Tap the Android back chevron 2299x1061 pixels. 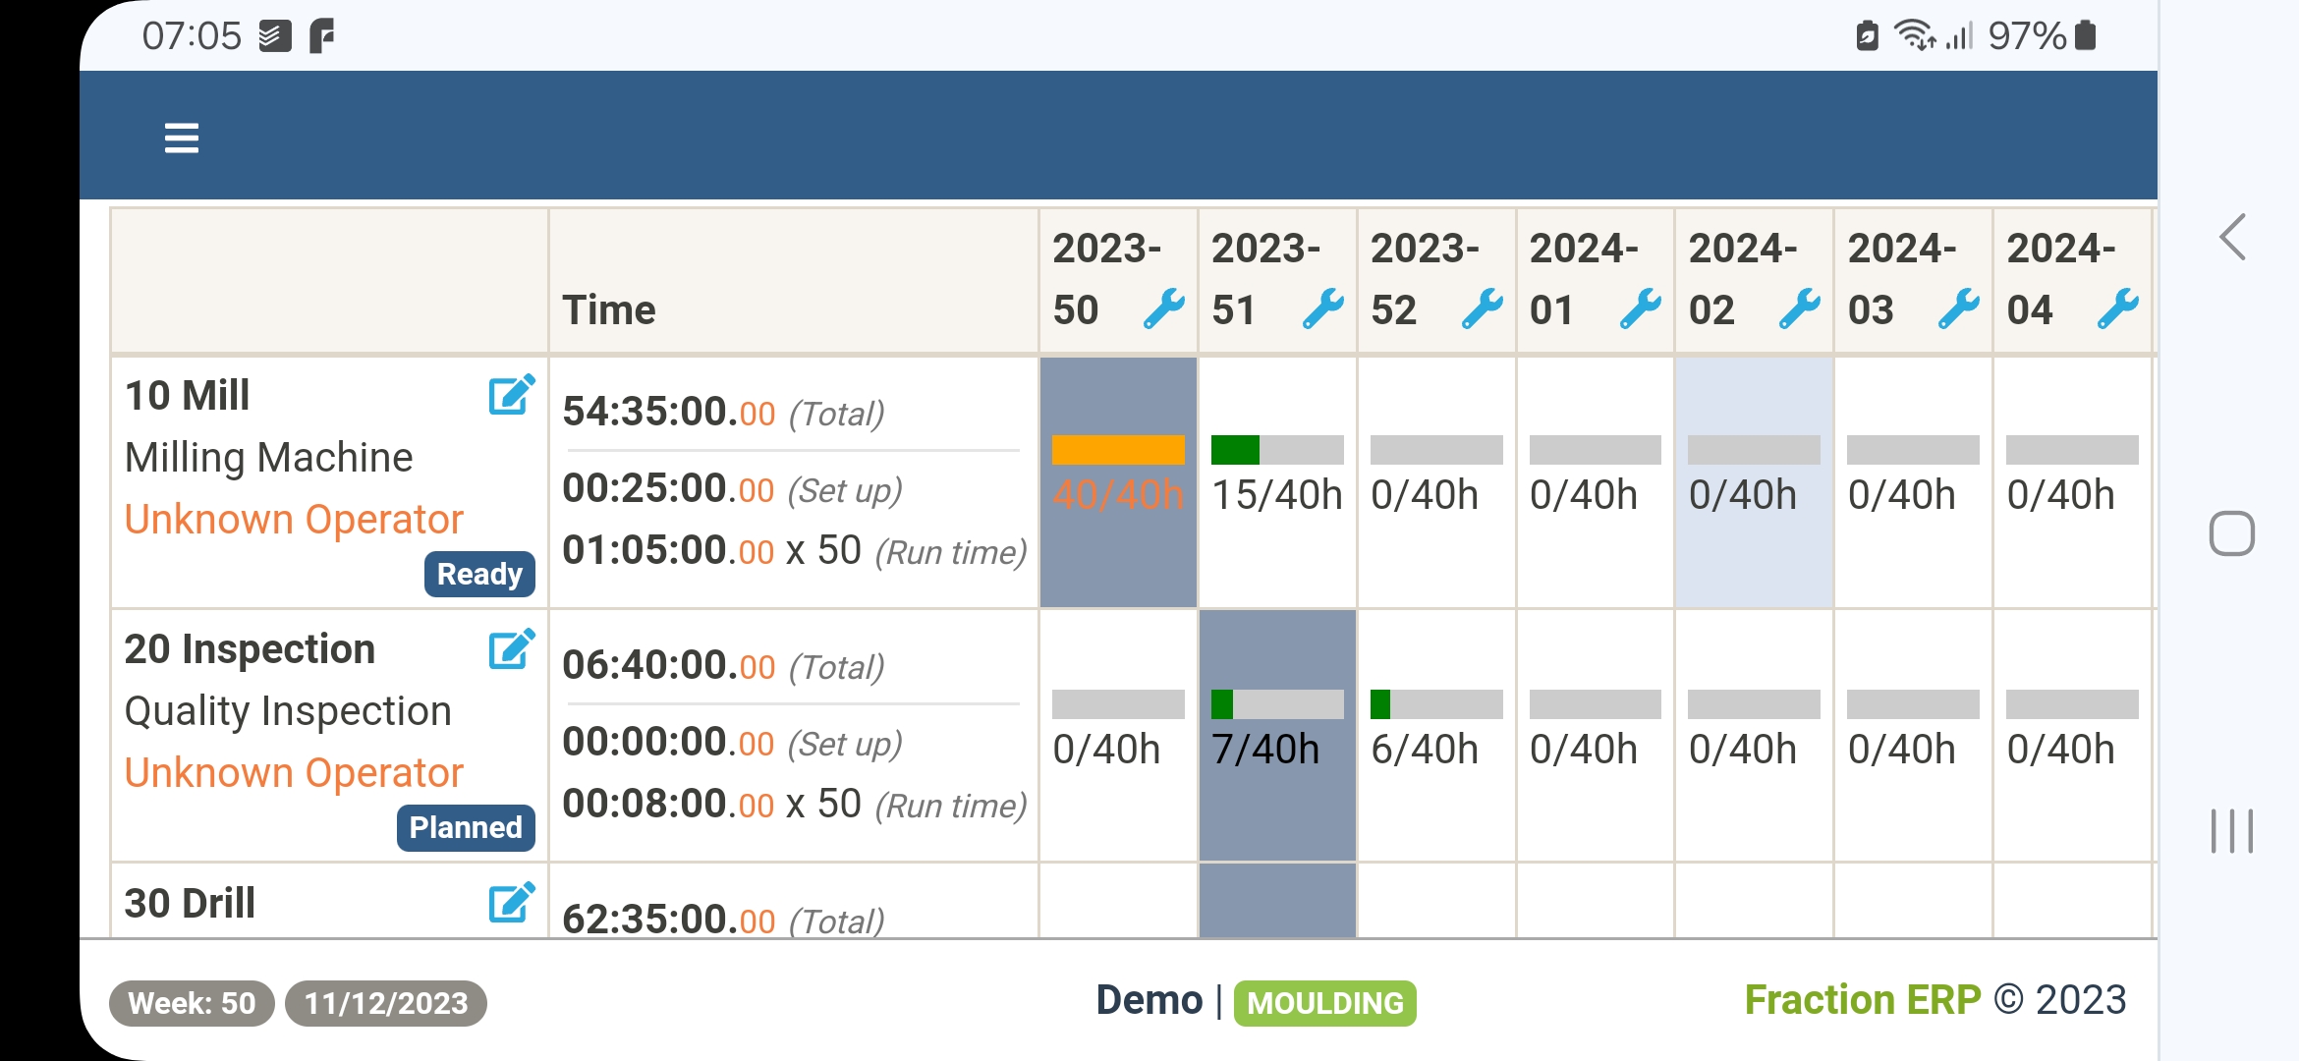click(x=2232, y=238)
